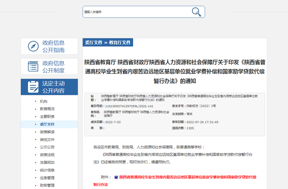Click 成文日期 value 2022-7-20
The height and width of the screenshot is (189, 288).
tap(113, 122)
